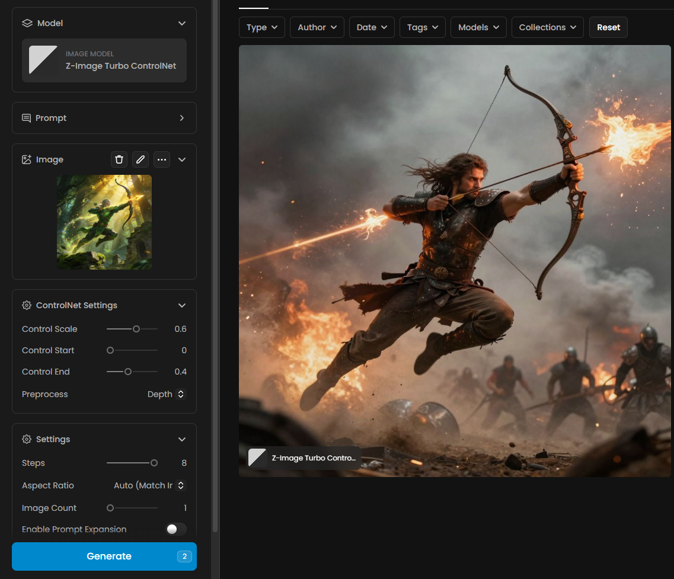This screenshot has height=579, width=674.
Task: Click the Control Scale slider handle
Action: (x=136, y=329)
